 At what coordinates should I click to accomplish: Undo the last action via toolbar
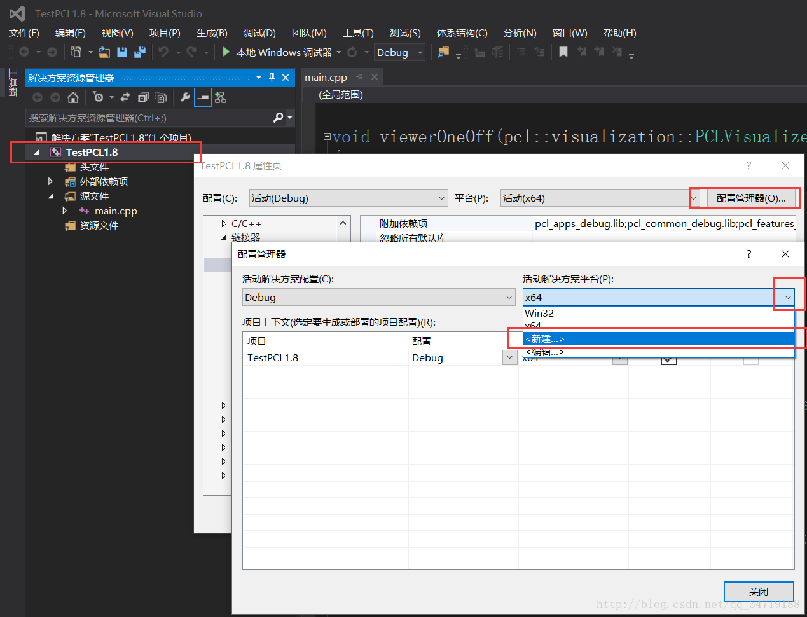pos(164,52)
